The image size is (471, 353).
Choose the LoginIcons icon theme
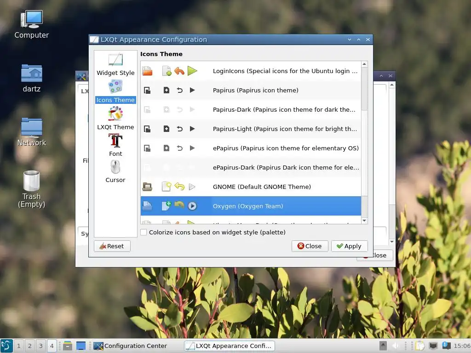tap(251, 71)
